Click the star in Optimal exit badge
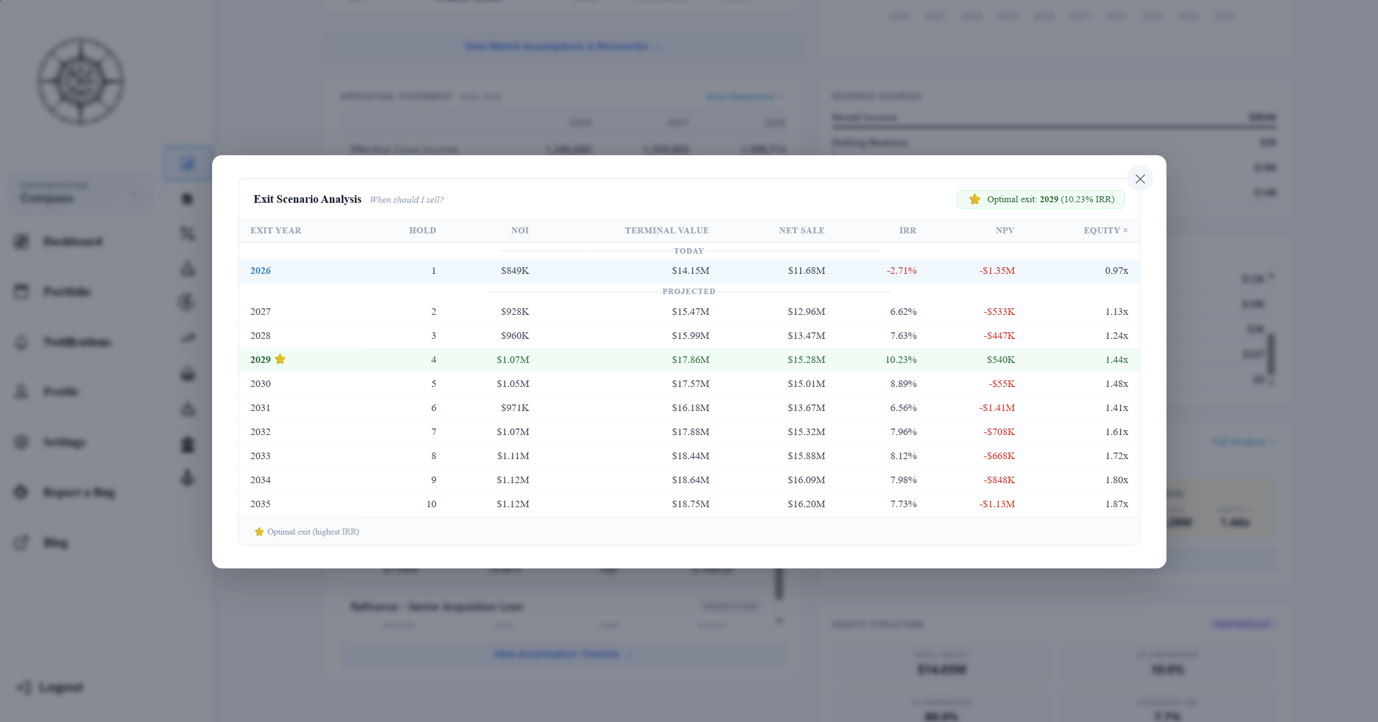The height and width of the screenshot is (722, 1378). click(975, 199)
